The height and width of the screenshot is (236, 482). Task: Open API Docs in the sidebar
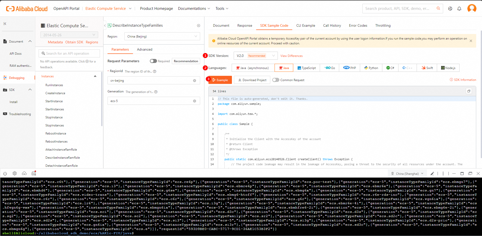pyautogui.click(x=16, y=54)
